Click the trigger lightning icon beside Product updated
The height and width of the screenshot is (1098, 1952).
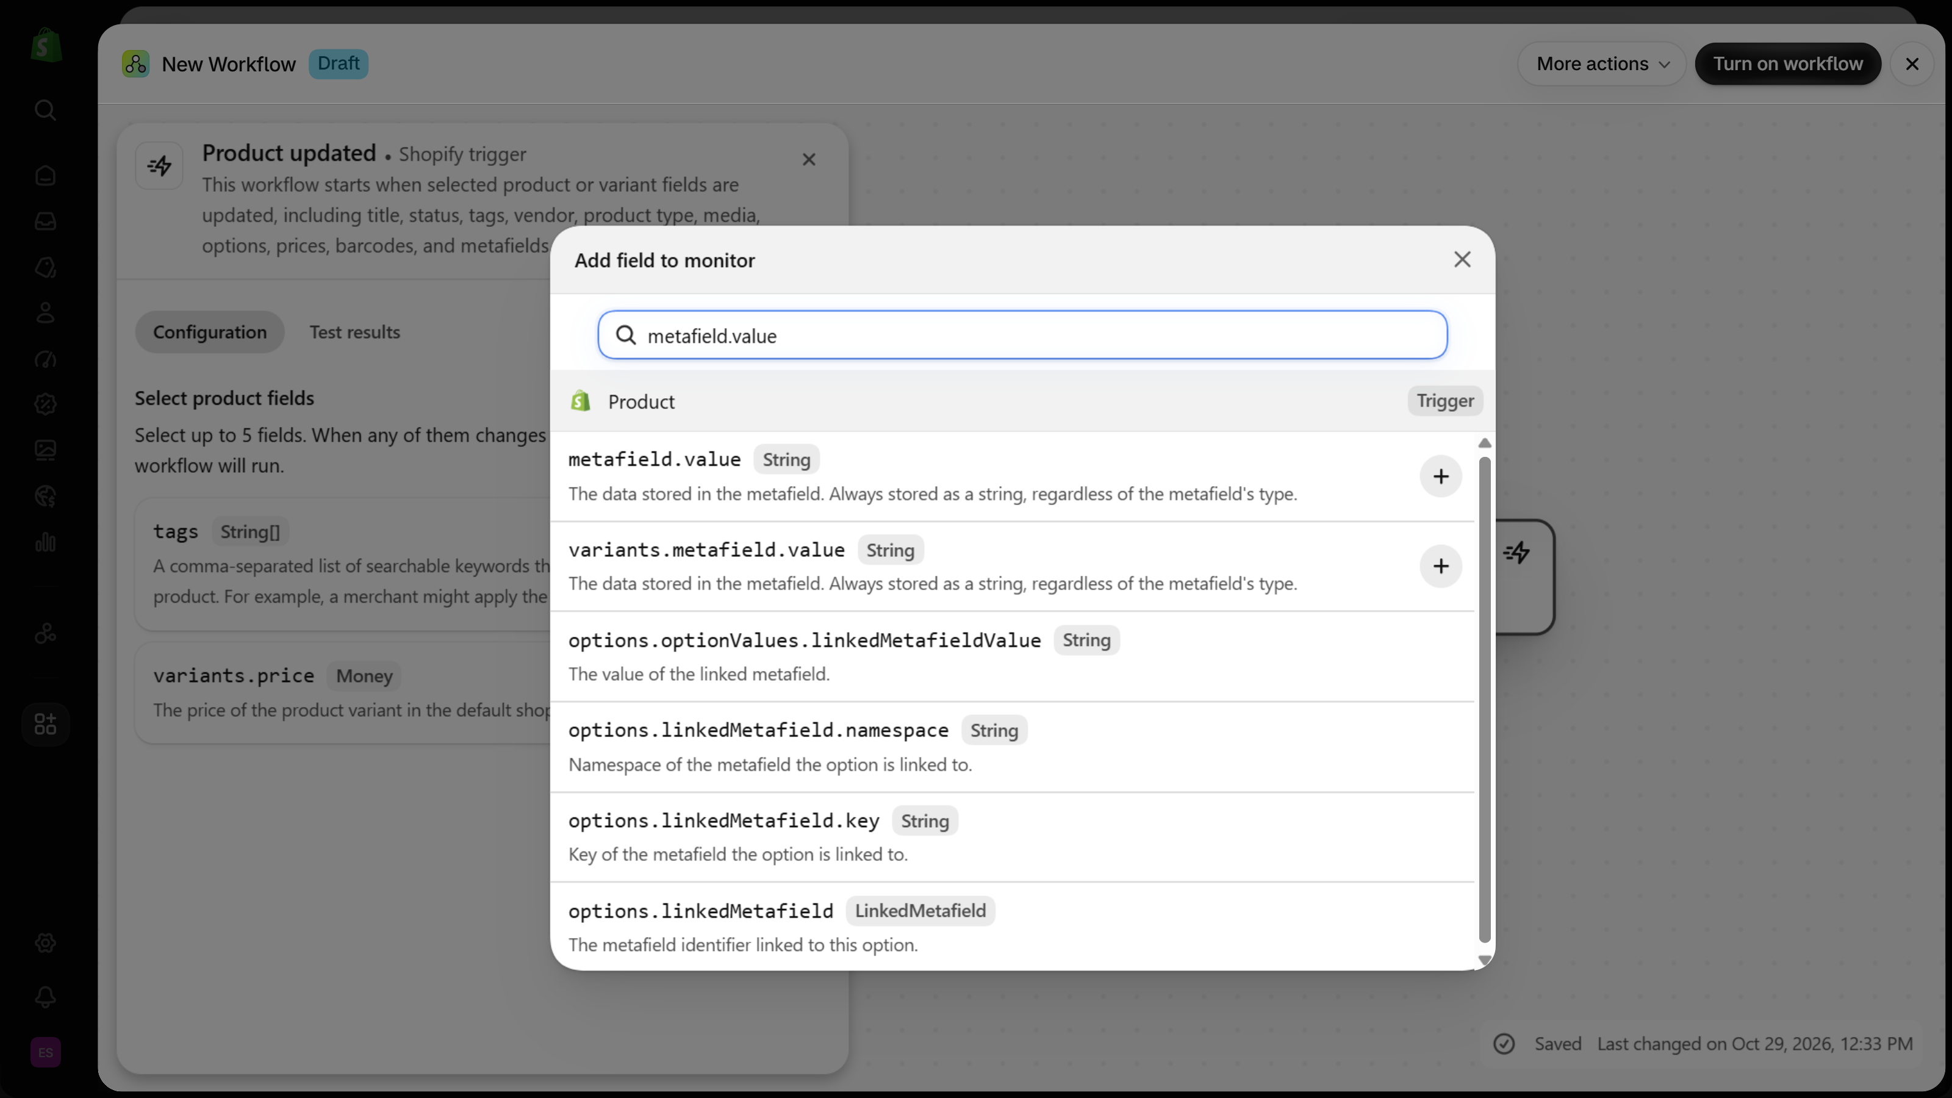coord(159,165)
